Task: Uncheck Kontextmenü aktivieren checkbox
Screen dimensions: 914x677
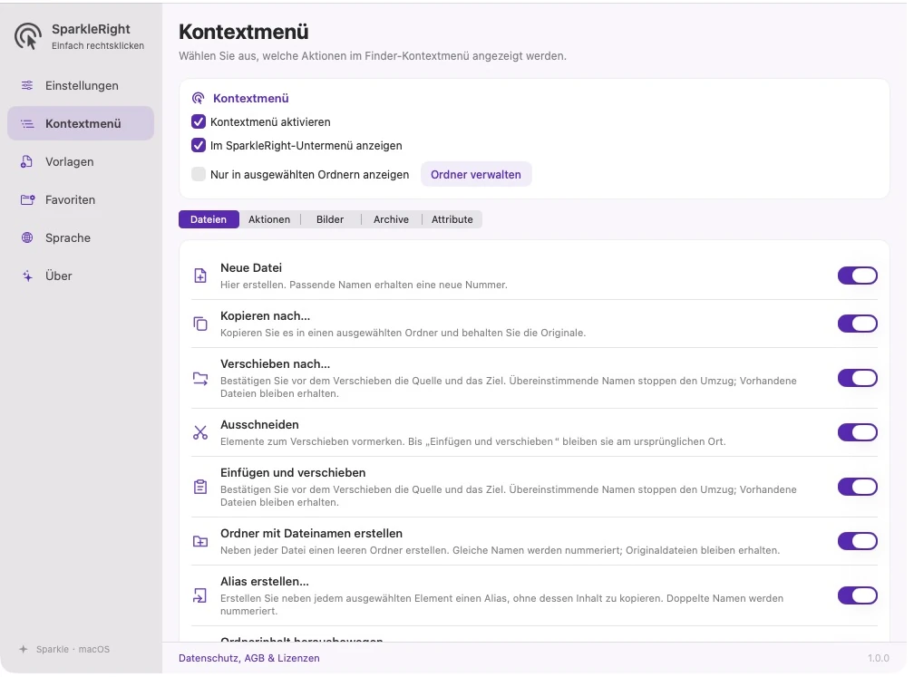Action: click(x=199, y=121)
